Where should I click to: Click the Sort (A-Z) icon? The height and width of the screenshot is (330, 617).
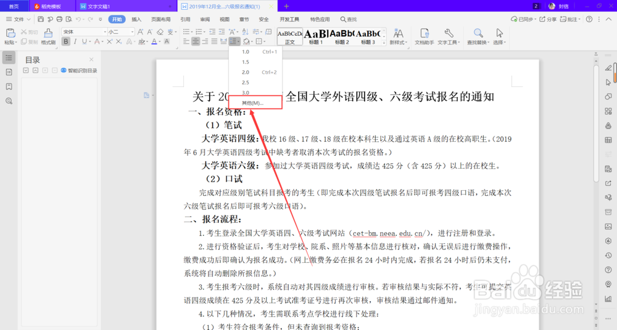click(x=246, y=32)
